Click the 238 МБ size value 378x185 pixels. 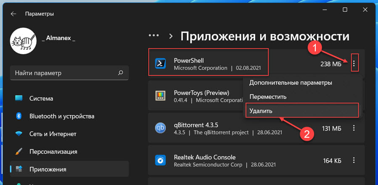331,64
